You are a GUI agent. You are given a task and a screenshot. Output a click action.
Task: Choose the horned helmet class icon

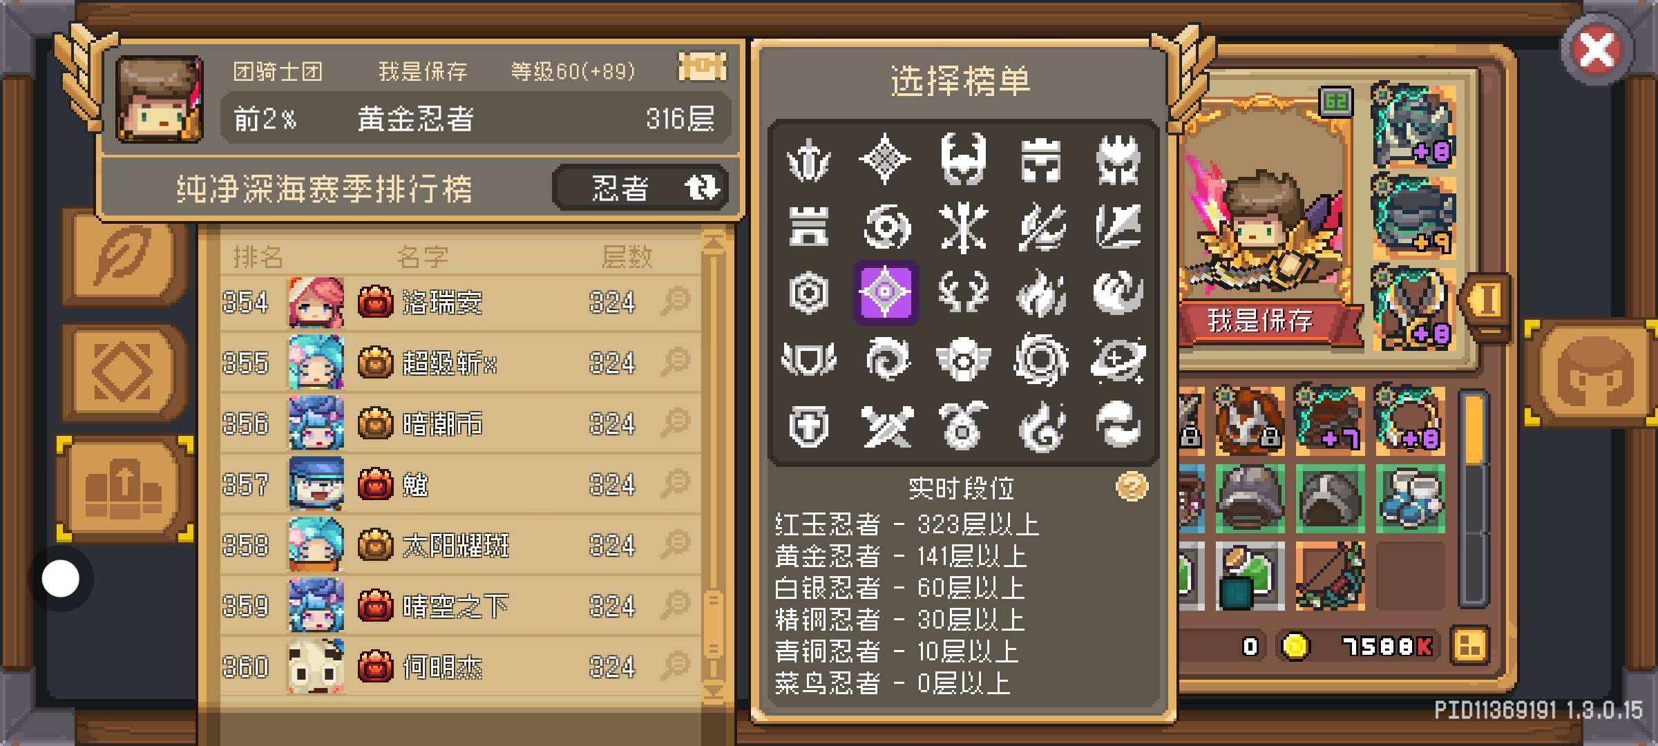(963, 159)
